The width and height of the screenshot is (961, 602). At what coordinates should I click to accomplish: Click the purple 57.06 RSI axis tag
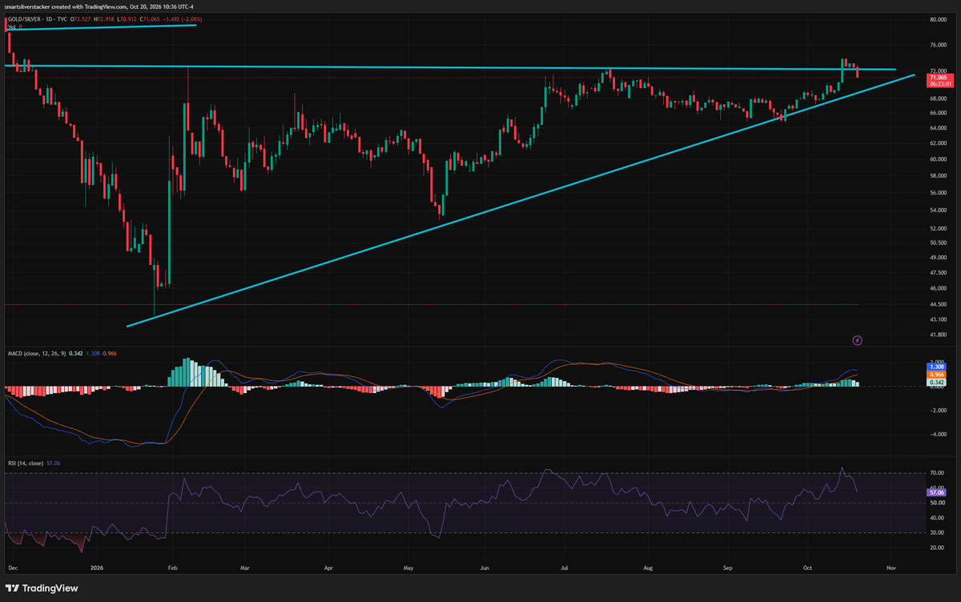pos(936,493)
